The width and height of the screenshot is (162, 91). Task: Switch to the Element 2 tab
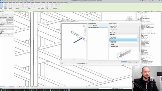115,24
